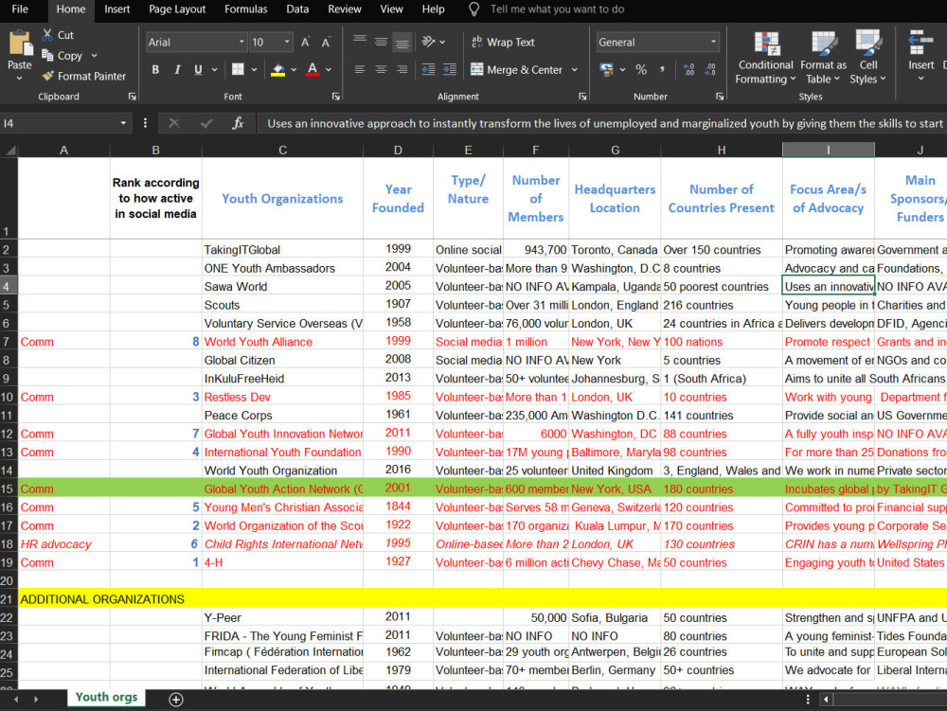
Task: Switch to the Insert ribbon tab
Action: [116, 9]
